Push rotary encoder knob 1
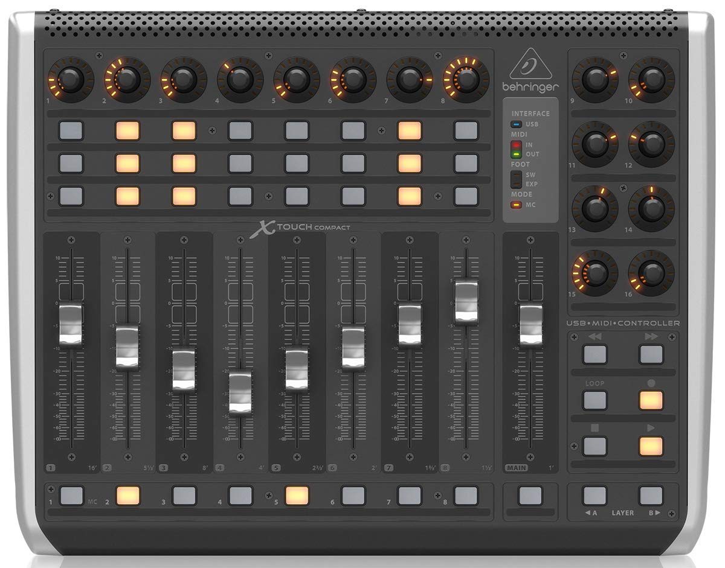The width and height of the screenshot is (725, 568). click(71, 80)
